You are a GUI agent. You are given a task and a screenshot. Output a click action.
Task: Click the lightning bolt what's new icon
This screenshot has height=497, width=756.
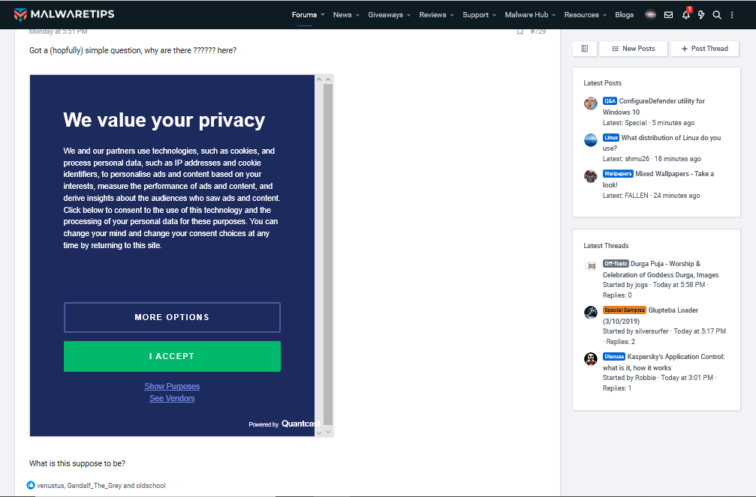coord(701,15)
